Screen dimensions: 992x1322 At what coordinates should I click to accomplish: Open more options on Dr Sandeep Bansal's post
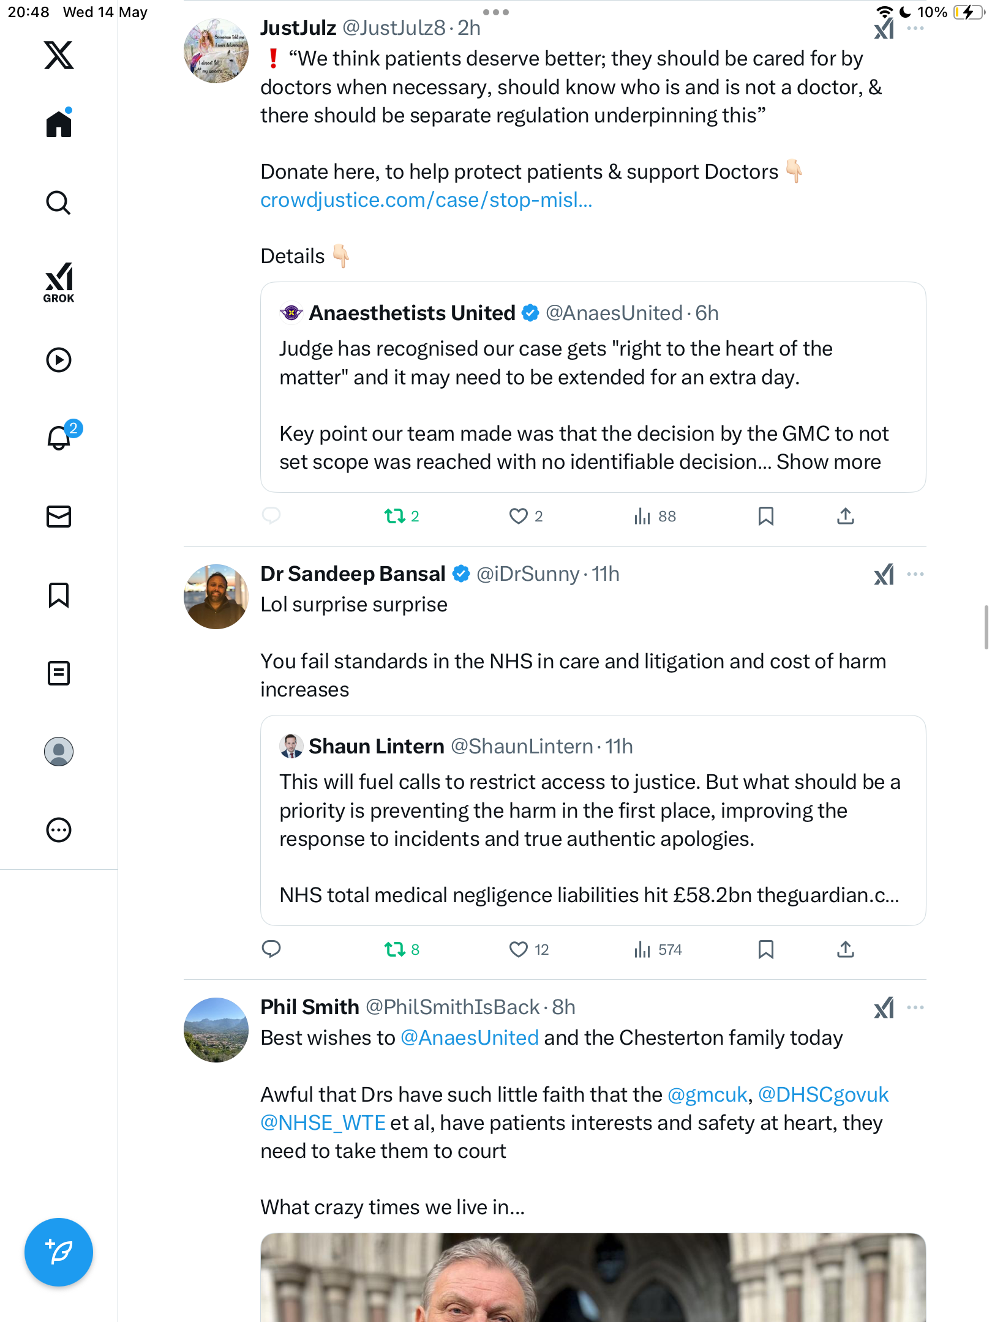[915, 574]
